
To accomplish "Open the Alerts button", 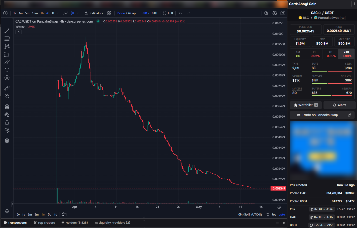I will coord(339,105).
